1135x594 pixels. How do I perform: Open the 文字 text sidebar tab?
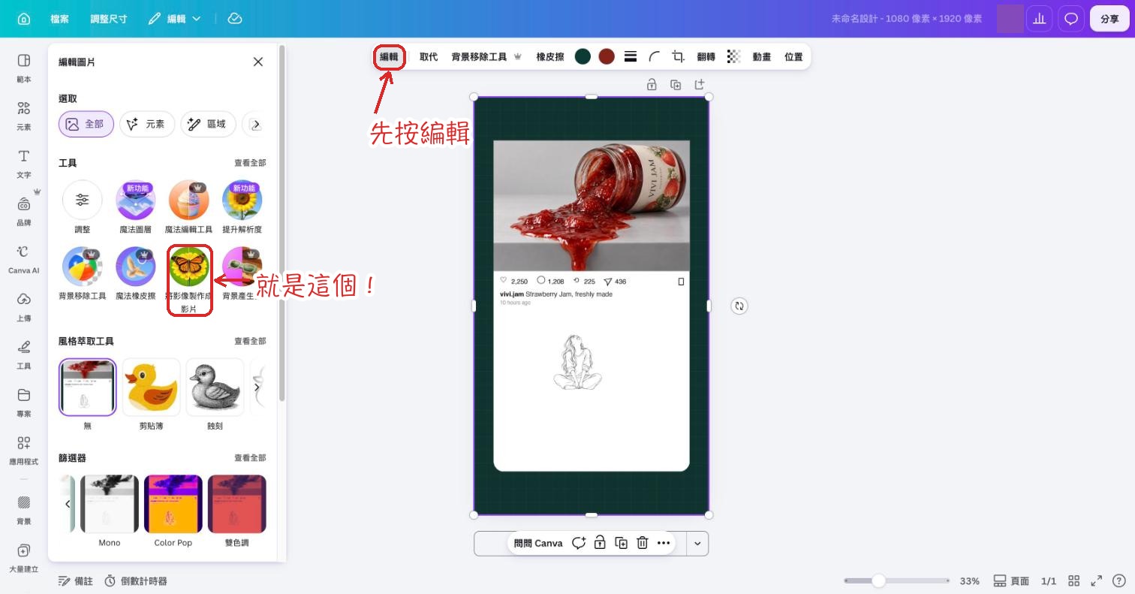[24, 163]
